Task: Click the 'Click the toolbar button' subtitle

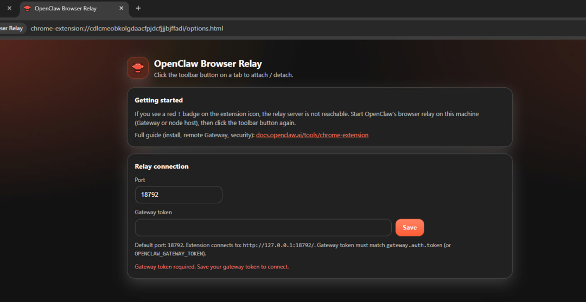Action: 224,75
